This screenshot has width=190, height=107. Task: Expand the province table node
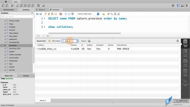(x=5, y=45)
